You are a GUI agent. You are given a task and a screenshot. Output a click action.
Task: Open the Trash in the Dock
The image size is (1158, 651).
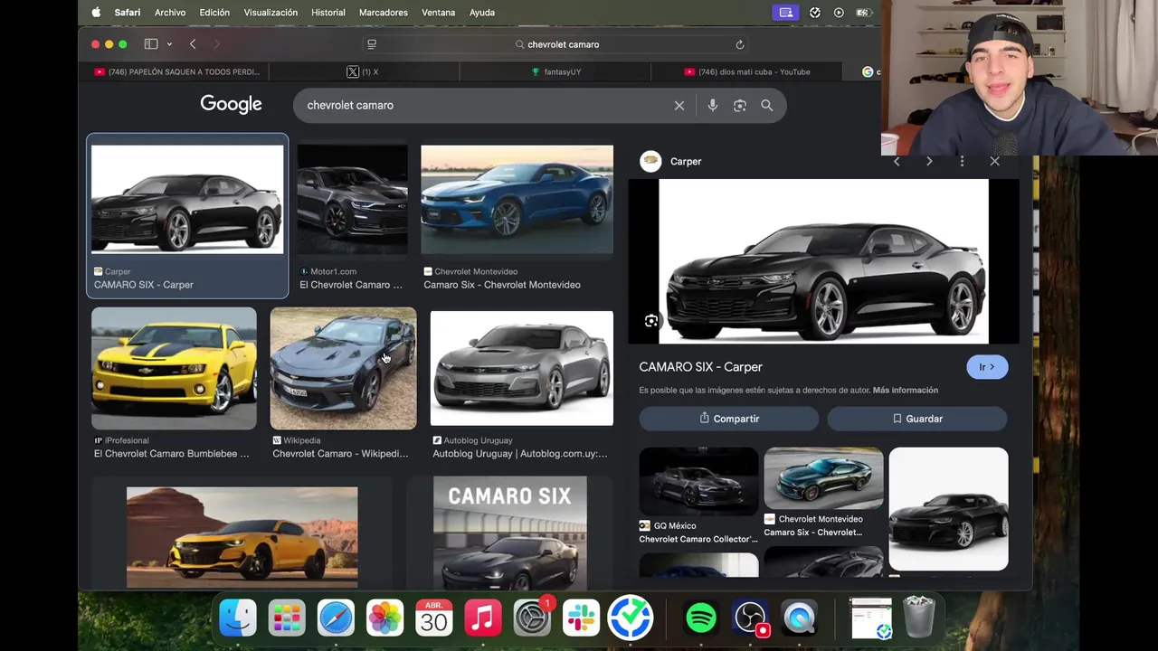[919, 618]
